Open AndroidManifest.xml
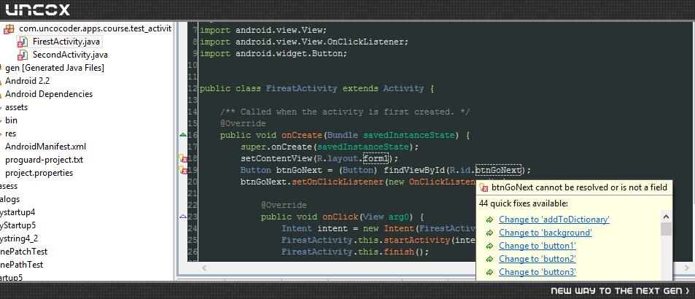Image resolution: width=695 pixels, height=299 pixels. (x=46, y=147)
